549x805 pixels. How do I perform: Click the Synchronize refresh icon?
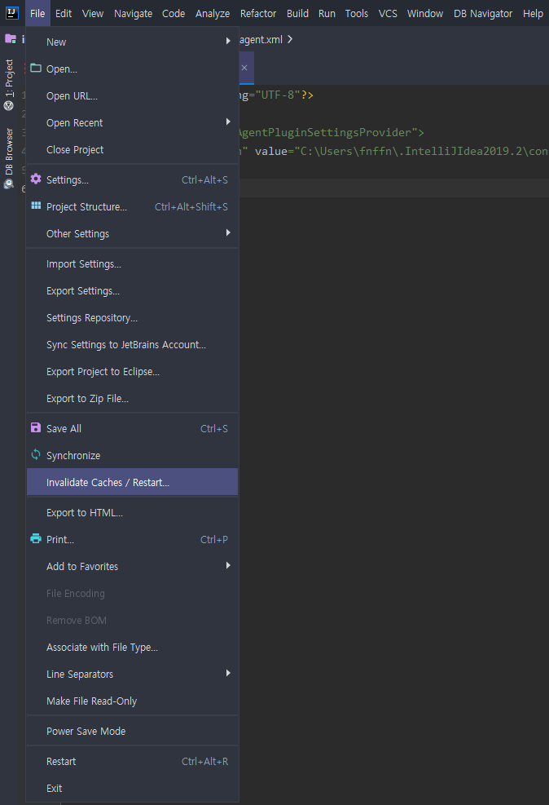coord(36,454)
